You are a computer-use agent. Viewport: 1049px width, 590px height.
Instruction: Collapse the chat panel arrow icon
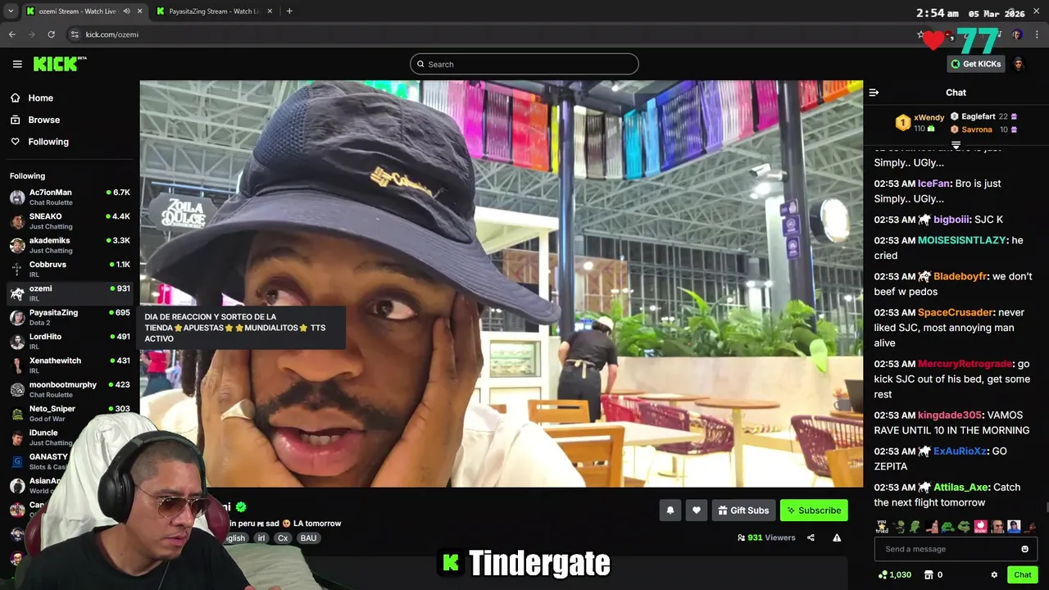tap(874, 93)
